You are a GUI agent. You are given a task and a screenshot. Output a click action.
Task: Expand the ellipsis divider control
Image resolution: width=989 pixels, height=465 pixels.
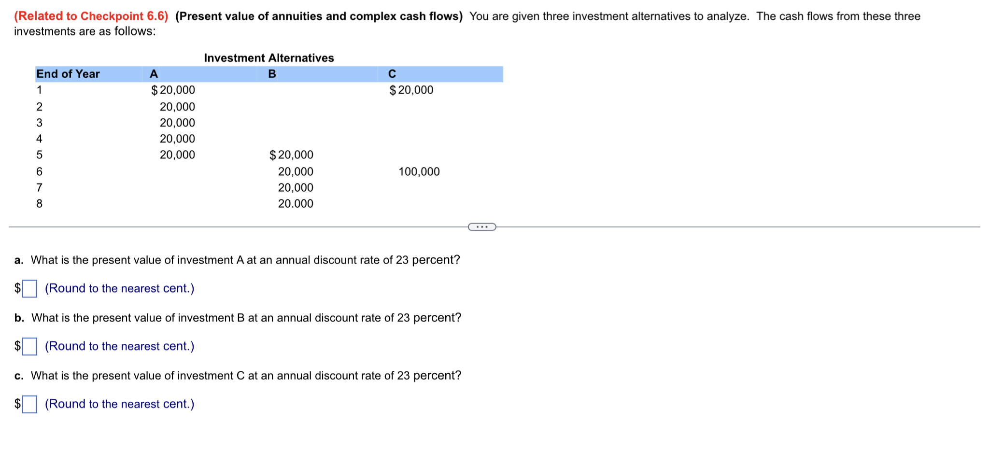point(482,226)
